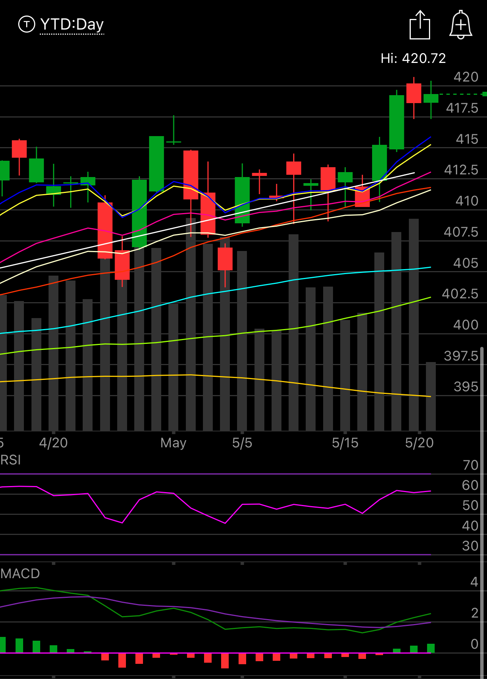Tap the 420 price axis label
This screenshot has height=679, width=487.
pos(466,77)
